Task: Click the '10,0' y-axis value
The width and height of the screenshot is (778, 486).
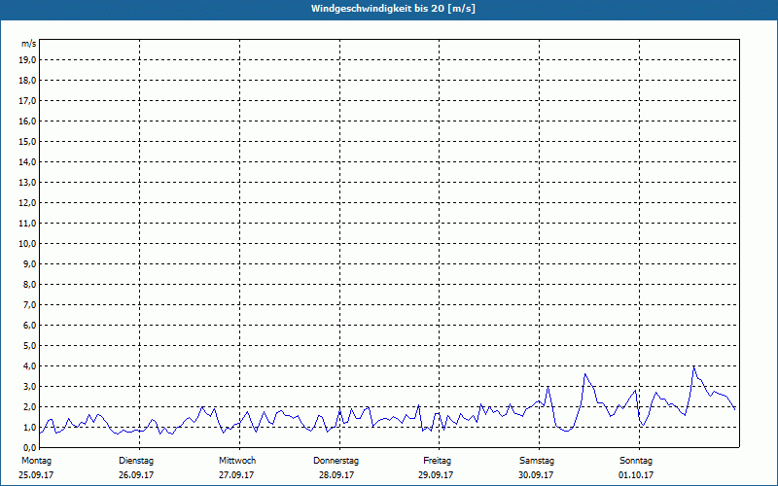Action: tap(27, 244)
